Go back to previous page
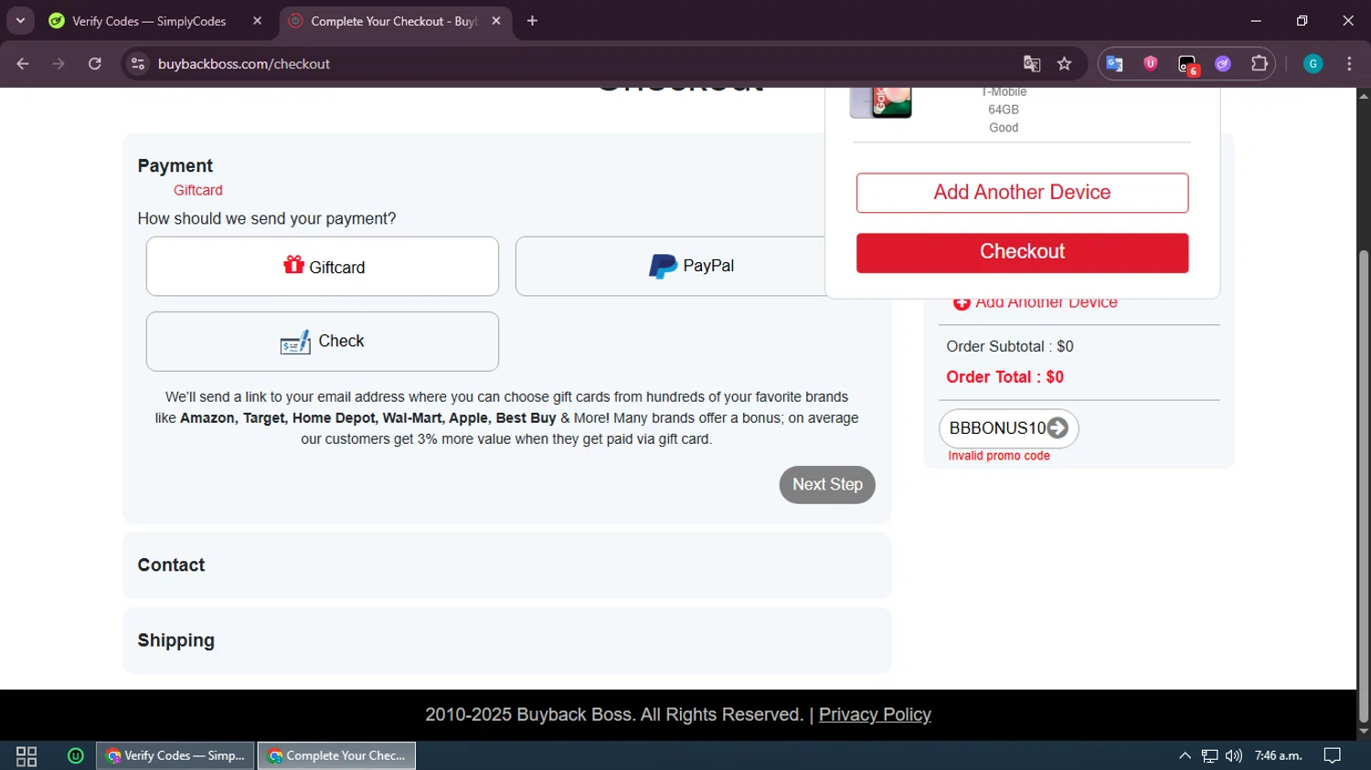 click(x=23, y=64)
